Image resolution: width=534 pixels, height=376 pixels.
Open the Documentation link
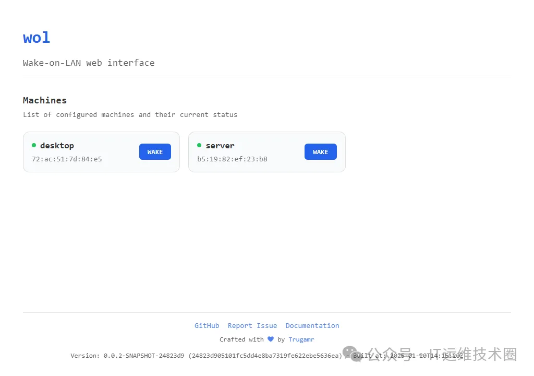[x=312, y=325]
